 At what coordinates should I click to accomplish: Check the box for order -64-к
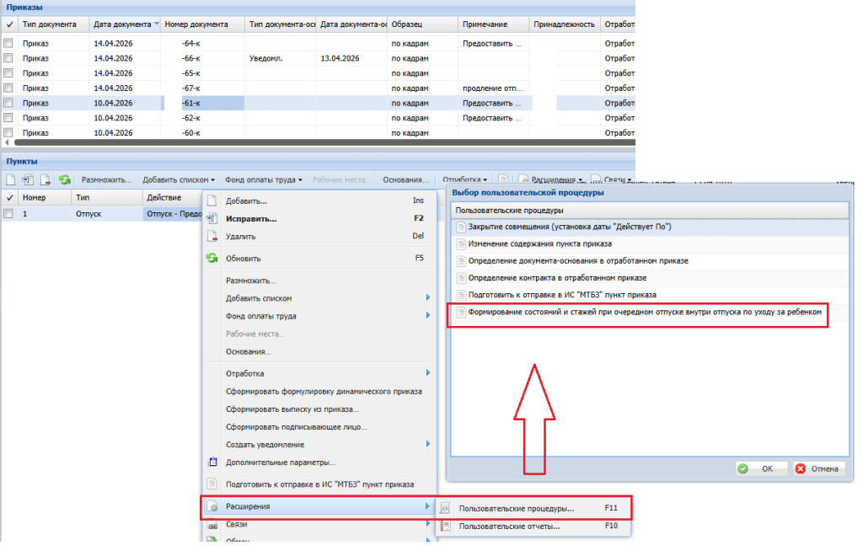pyautogui.click(x=9, y=42)
